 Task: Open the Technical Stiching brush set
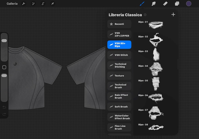click(x=119, y=65)
